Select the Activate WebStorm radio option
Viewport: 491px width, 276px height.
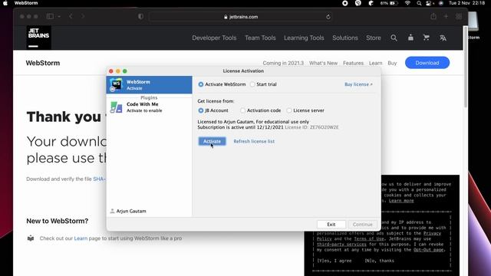(x=201, y=84)
